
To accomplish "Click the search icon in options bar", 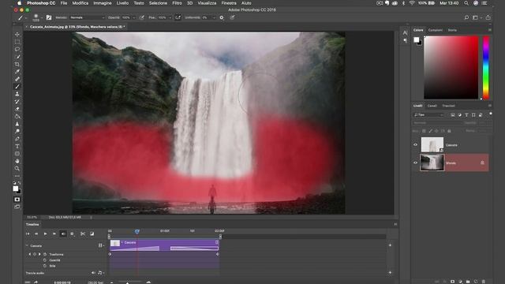I will [x=466, y=17].
